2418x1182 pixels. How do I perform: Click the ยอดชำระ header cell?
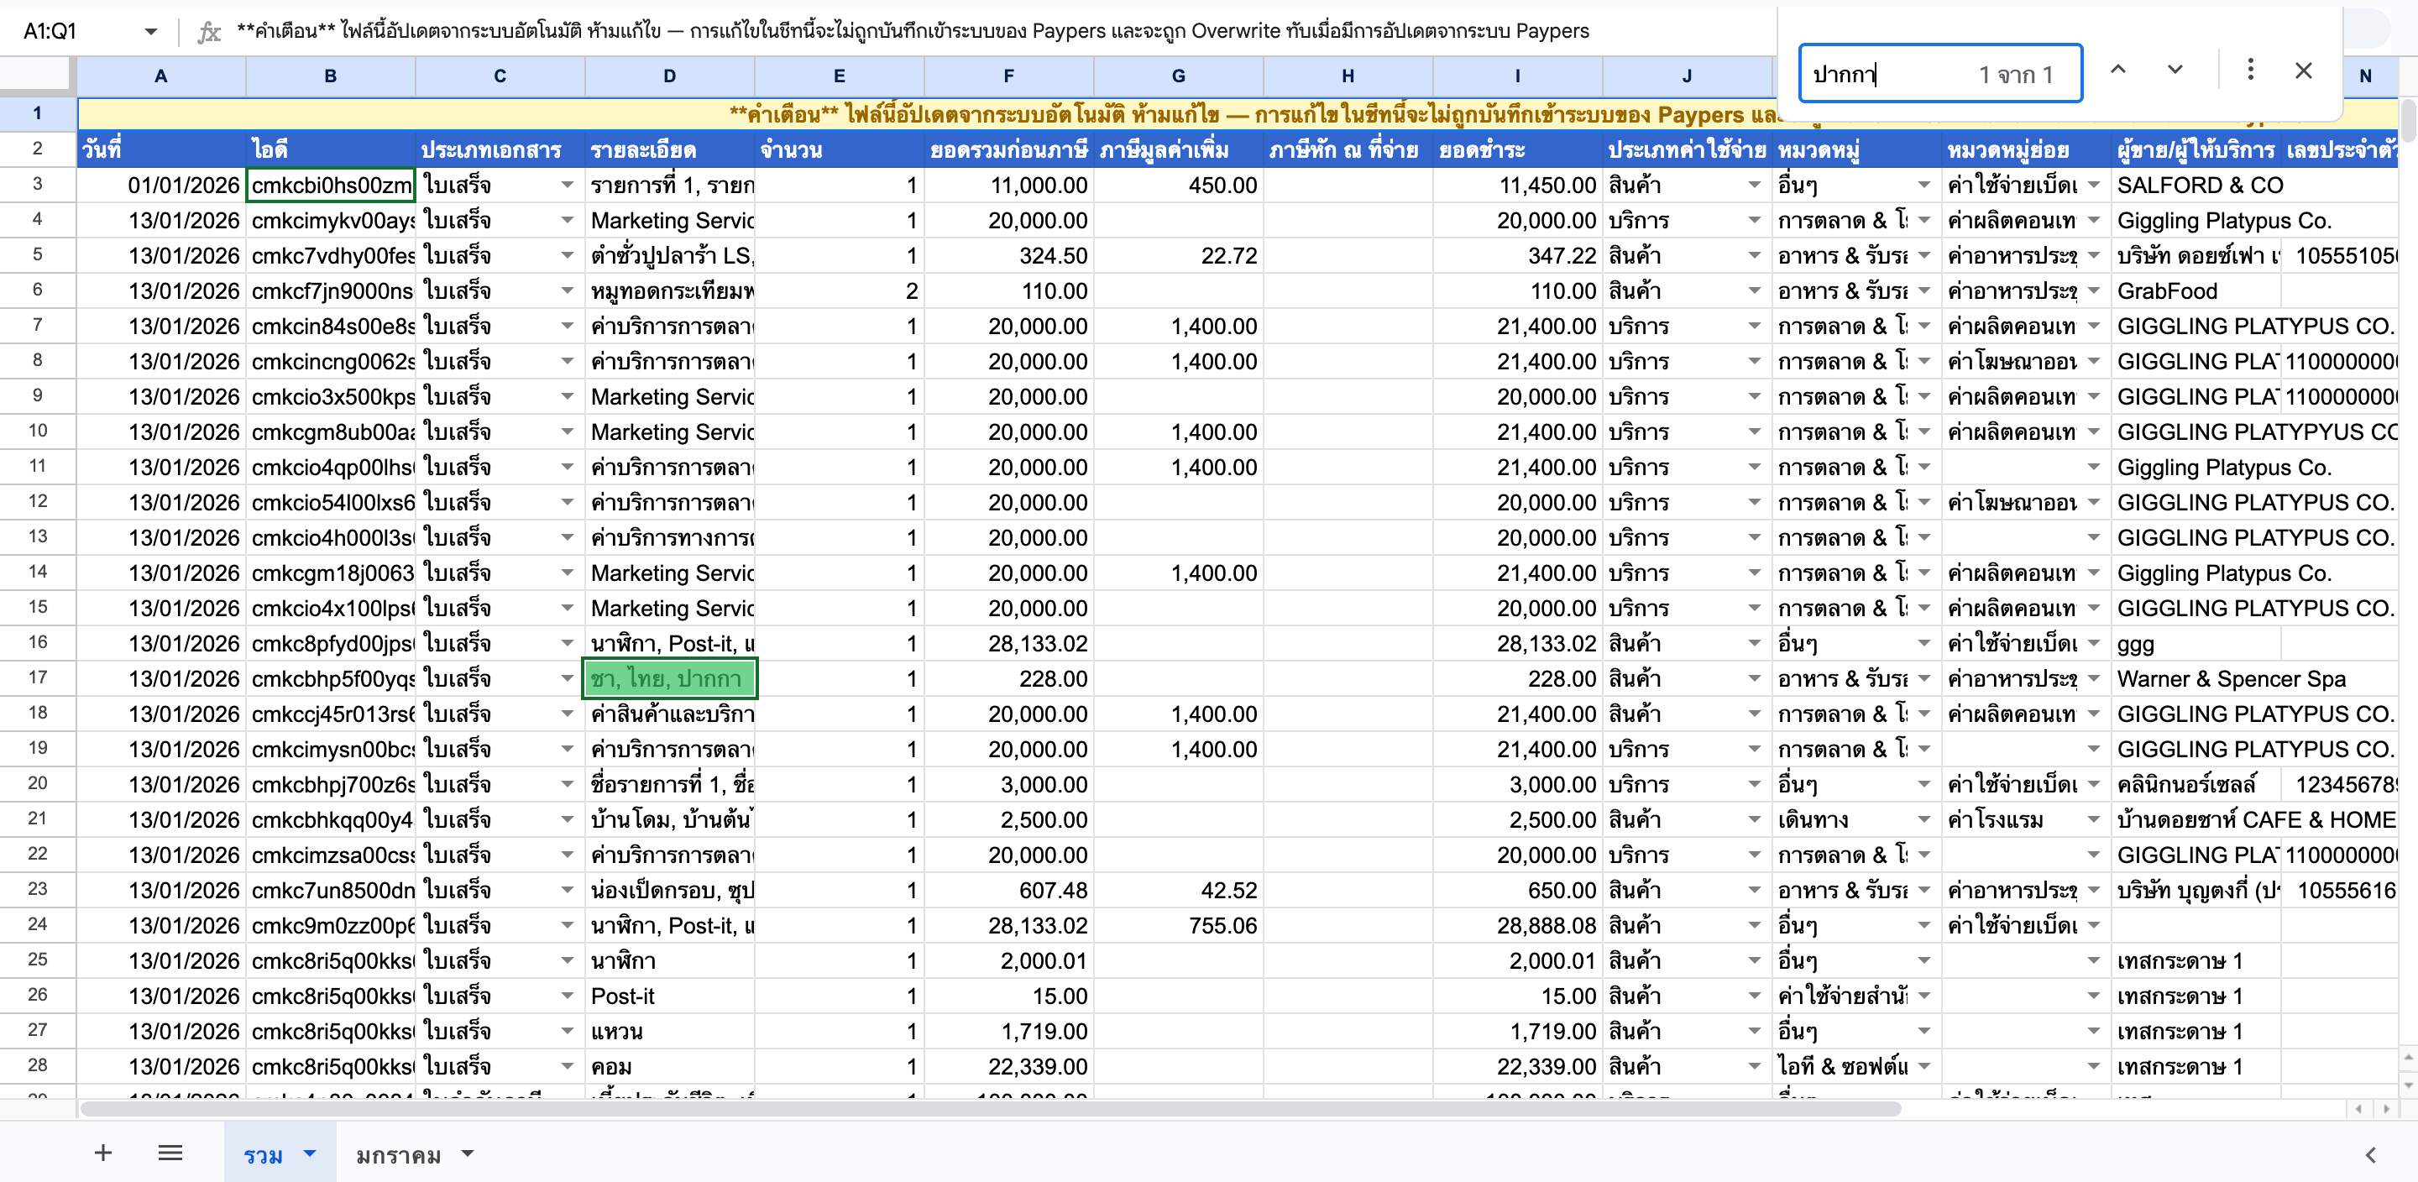pyautogui.click(x=1517, y=149)
